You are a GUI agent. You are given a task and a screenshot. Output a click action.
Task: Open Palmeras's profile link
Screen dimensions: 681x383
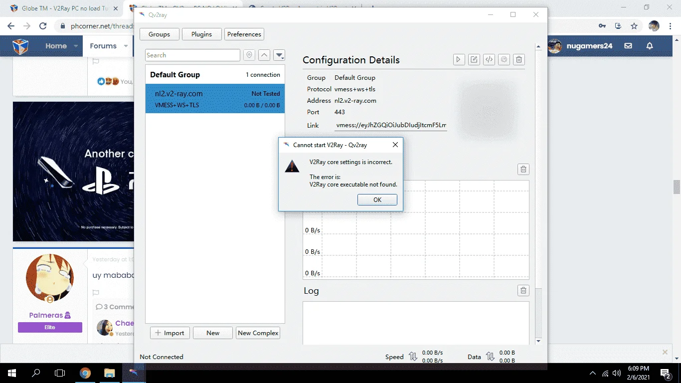(46, 315)
